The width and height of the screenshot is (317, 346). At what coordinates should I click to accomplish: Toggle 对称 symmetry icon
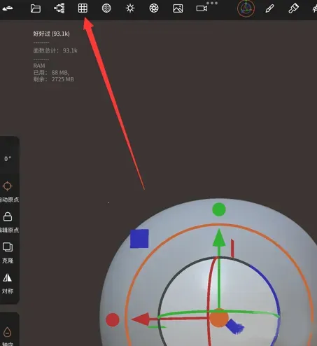tap(8, 278)
